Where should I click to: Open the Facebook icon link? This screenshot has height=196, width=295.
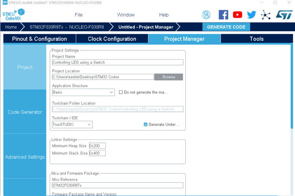(223, 15)
